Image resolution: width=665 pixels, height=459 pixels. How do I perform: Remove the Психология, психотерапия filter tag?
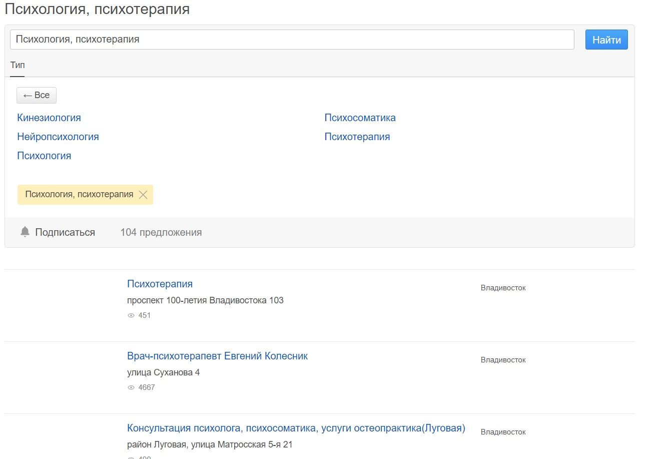pyautogui.click(x=143, y=195)
